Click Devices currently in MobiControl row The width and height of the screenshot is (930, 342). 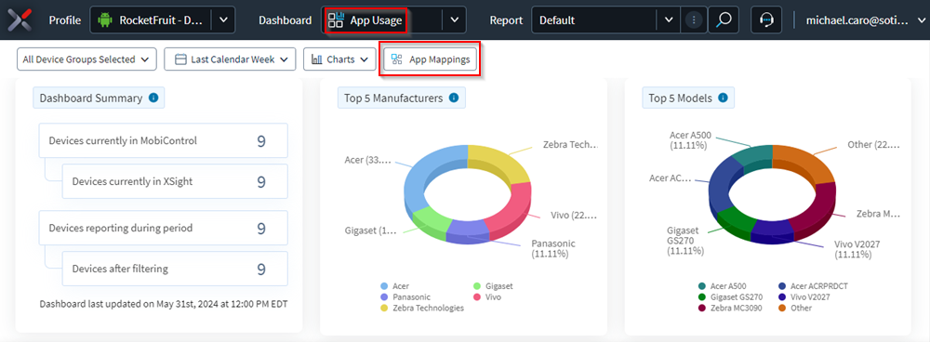pos(163,140)
